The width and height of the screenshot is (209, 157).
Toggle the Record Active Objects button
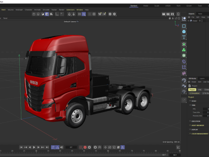pos(81,147)
